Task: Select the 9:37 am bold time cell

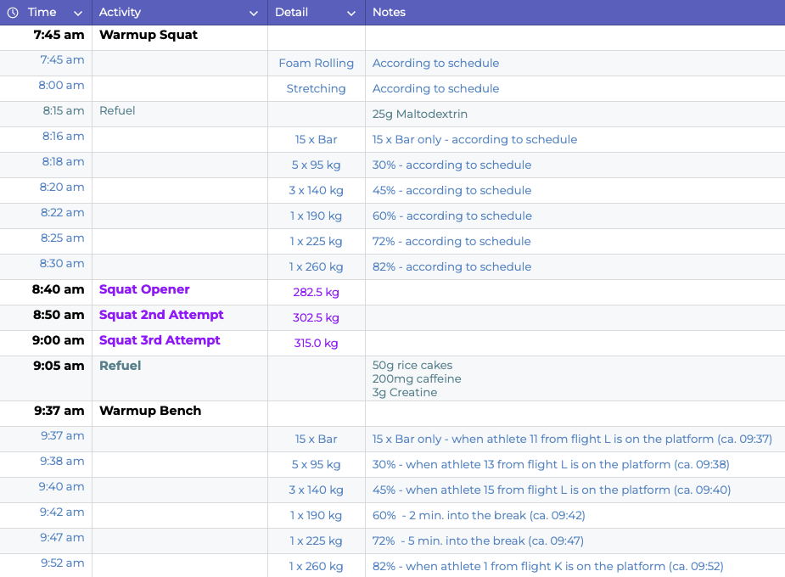Action: (46, 413)
